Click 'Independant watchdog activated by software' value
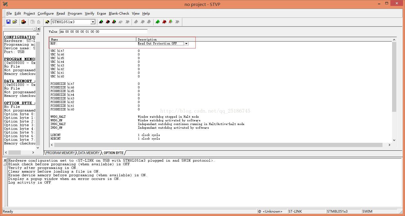Viewport: 405px width, 216px height. coord(173,128)
